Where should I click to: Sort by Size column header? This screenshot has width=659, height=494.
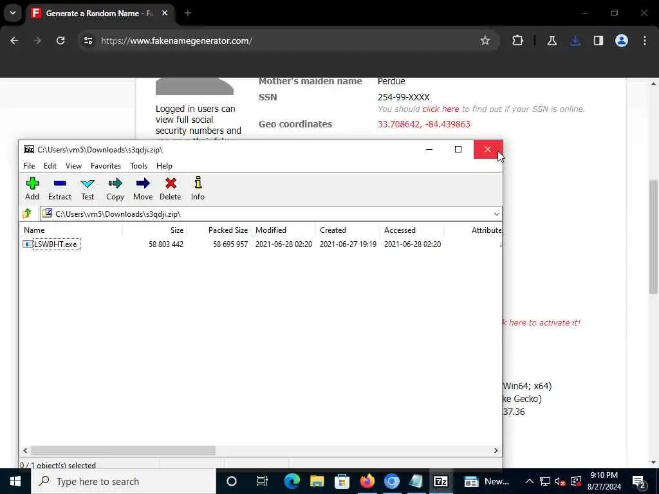(154, 230)
